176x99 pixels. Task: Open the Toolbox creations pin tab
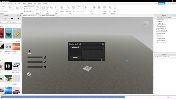18,18
